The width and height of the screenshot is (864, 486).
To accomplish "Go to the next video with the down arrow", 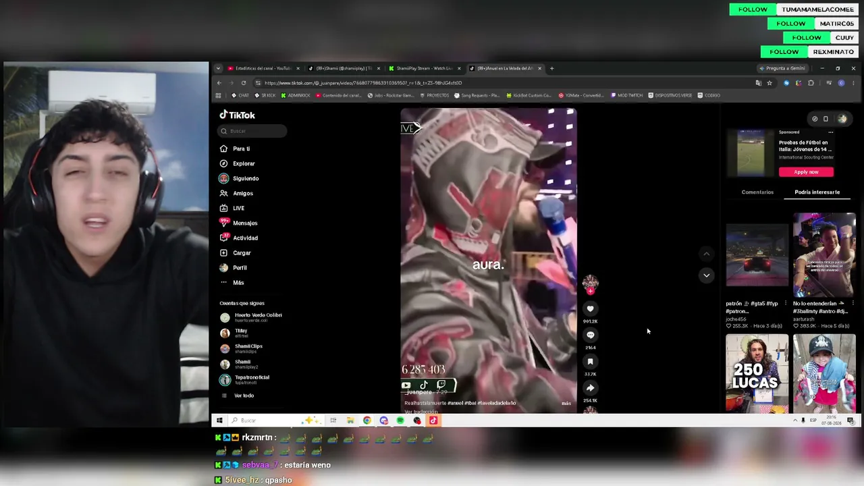I will point(706,275).
